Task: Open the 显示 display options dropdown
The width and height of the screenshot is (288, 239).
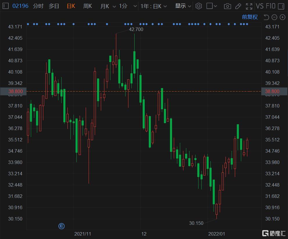Action: [x=183, y=6]
